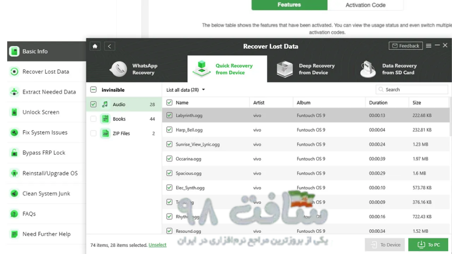Click the WhatsApp Recovery phone icon

click(118, 69)
